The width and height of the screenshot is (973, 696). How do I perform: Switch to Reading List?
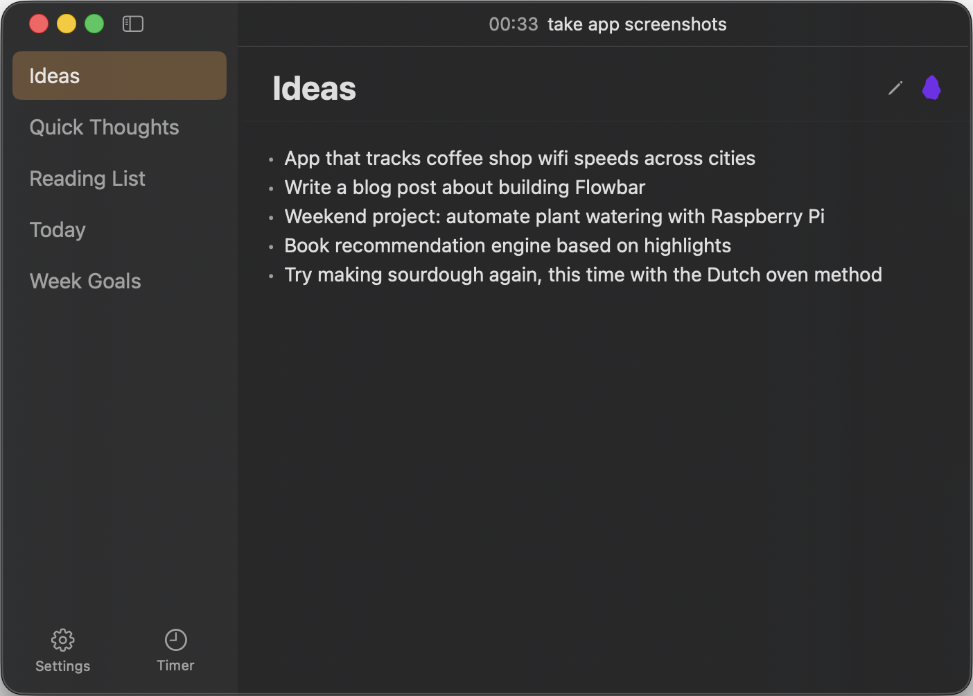coord(87,179)
